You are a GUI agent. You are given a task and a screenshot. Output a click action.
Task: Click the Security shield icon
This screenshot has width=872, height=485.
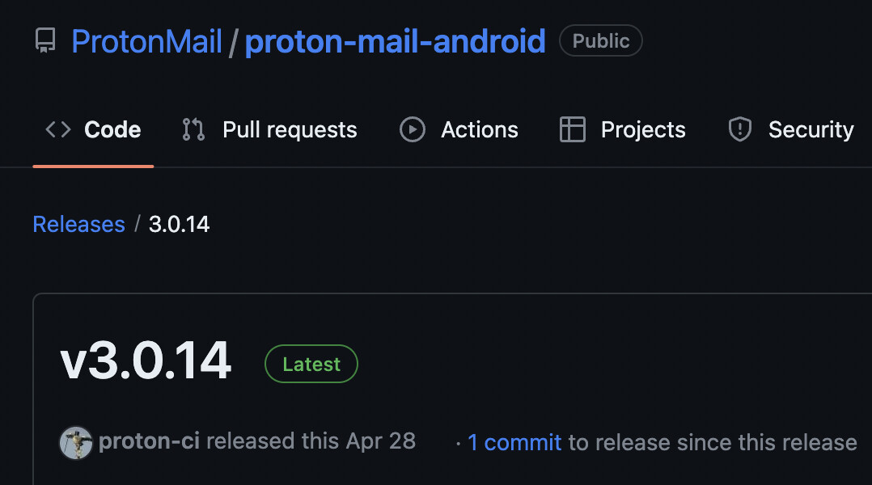[740, 129]
